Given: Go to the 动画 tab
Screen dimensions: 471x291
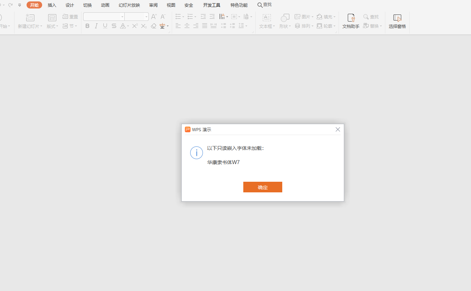Looking at the screenshot, I should [x=105, y=5].
